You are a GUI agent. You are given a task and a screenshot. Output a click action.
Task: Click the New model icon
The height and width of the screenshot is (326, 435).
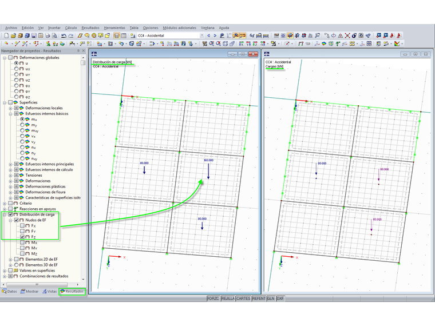[x=6, y=35]
